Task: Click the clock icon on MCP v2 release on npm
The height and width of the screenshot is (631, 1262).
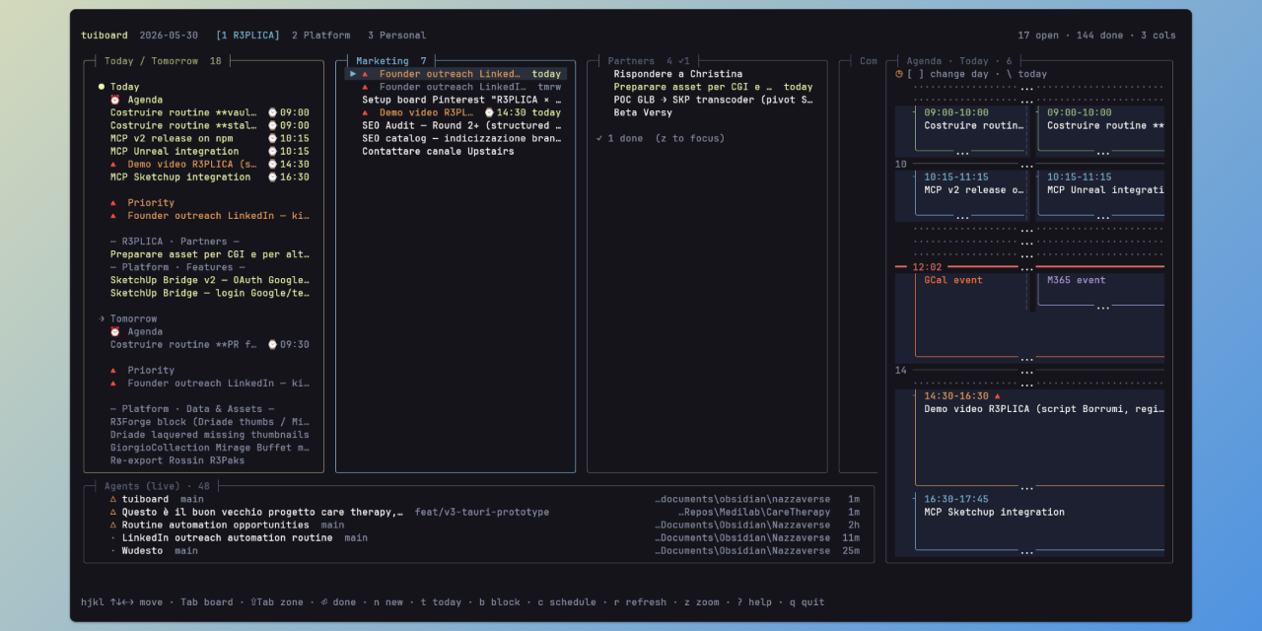Action: pos(273,138)
